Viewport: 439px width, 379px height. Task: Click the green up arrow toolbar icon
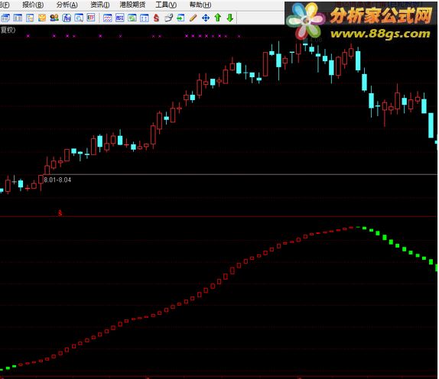coord(218,18)
